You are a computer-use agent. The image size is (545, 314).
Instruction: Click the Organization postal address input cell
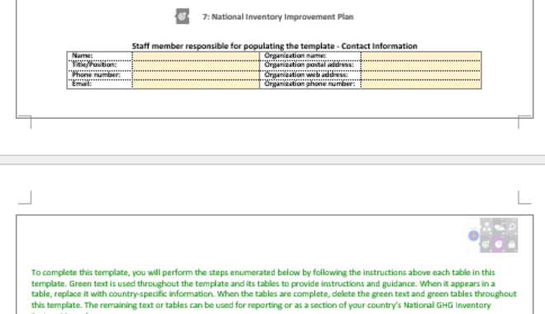pyautogui.click(x=421, y=65)
